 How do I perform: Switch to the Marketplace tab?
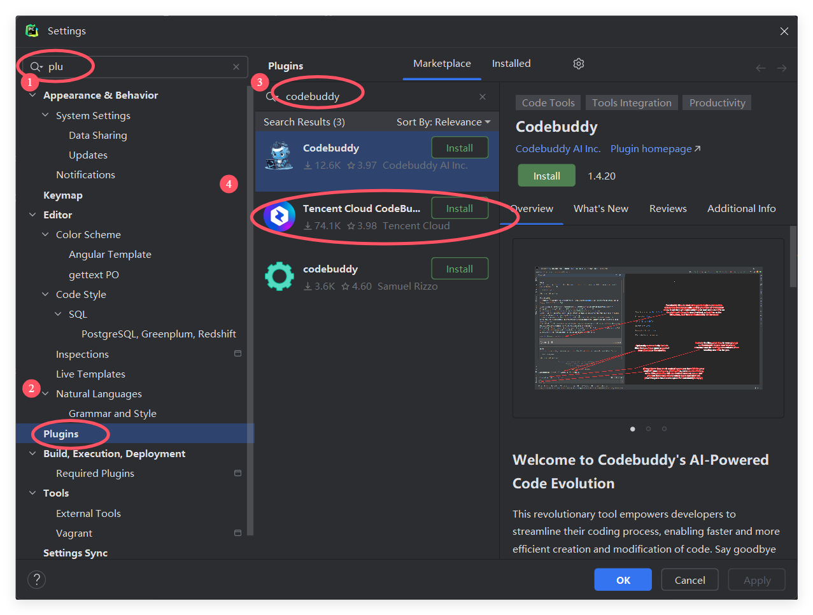(x=442, y=64)
